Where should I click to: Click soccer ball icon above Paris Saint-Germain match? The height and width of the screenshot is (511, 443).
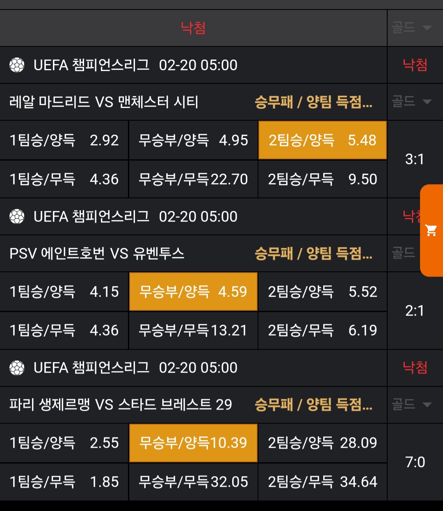[17, 368]
